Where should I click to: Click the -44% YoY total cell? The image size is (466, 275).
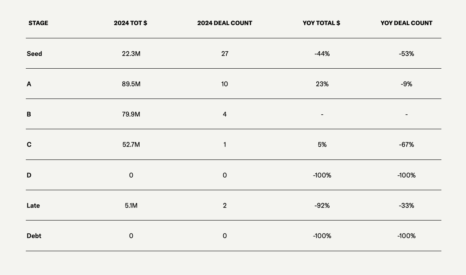click(322, 54)
